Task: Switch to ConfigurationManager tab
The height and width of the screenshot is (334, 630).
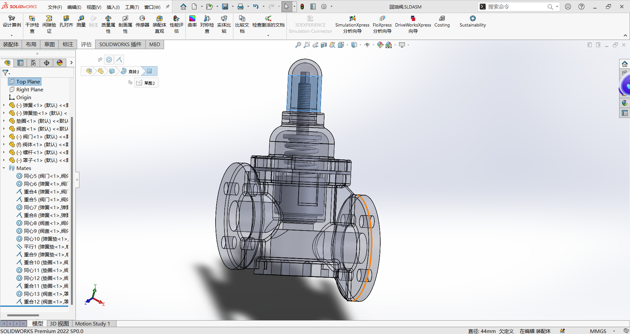Action: (33, 63)
